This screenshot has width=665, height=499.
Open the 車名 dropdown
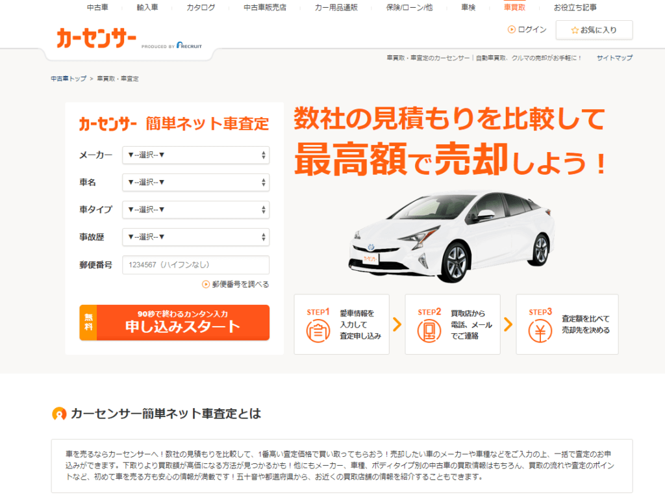coord(196,183)
